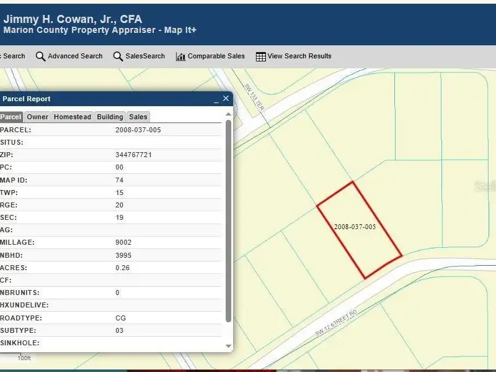Show the Sales tab
The image size is (496, 372).
138,117
